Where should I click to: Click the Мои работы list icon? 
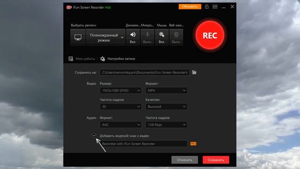(x=71, y=59)
